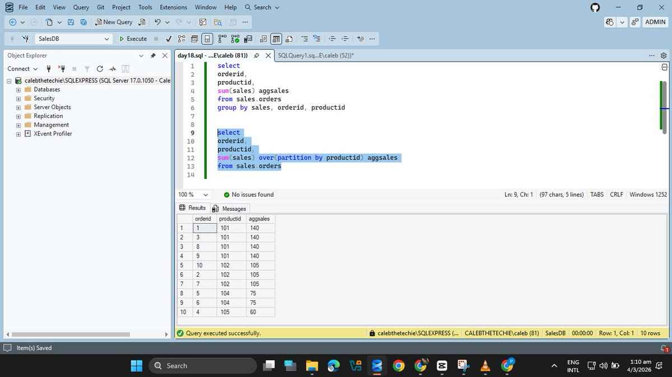Expand the Server Objects node
The image size is (672, 377).
(18, 107)
